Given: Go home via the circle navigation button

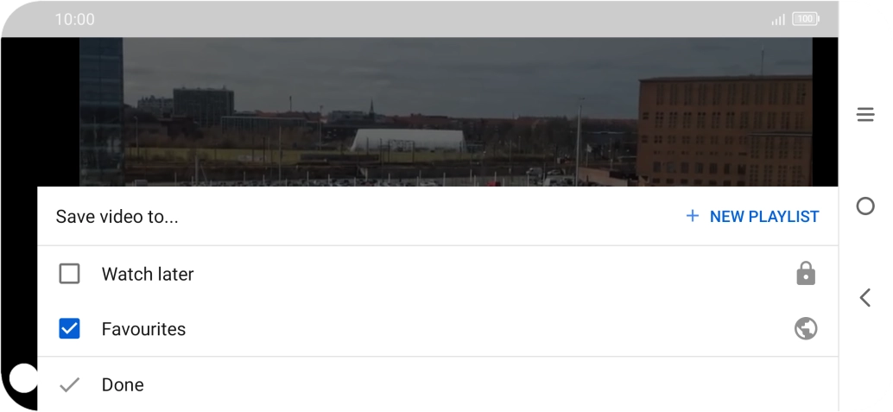Looking at the screenshot, I should pos(865,206).
